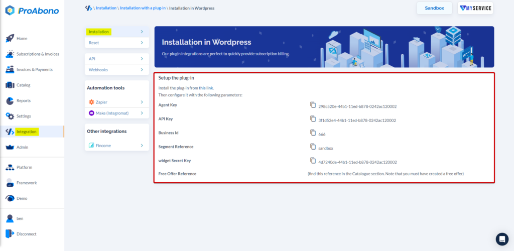Open 'this link' plug-in download link
Screen dimensions: 514x251
click(x=206, y=88)
